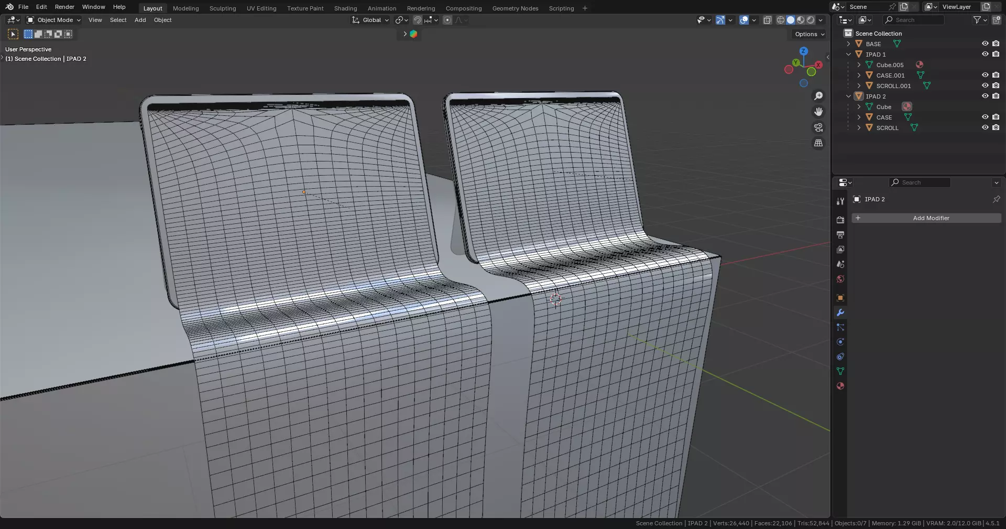Select rendered viewport shading
Viewport: 1006px width, 529px height.
point(811,20)
